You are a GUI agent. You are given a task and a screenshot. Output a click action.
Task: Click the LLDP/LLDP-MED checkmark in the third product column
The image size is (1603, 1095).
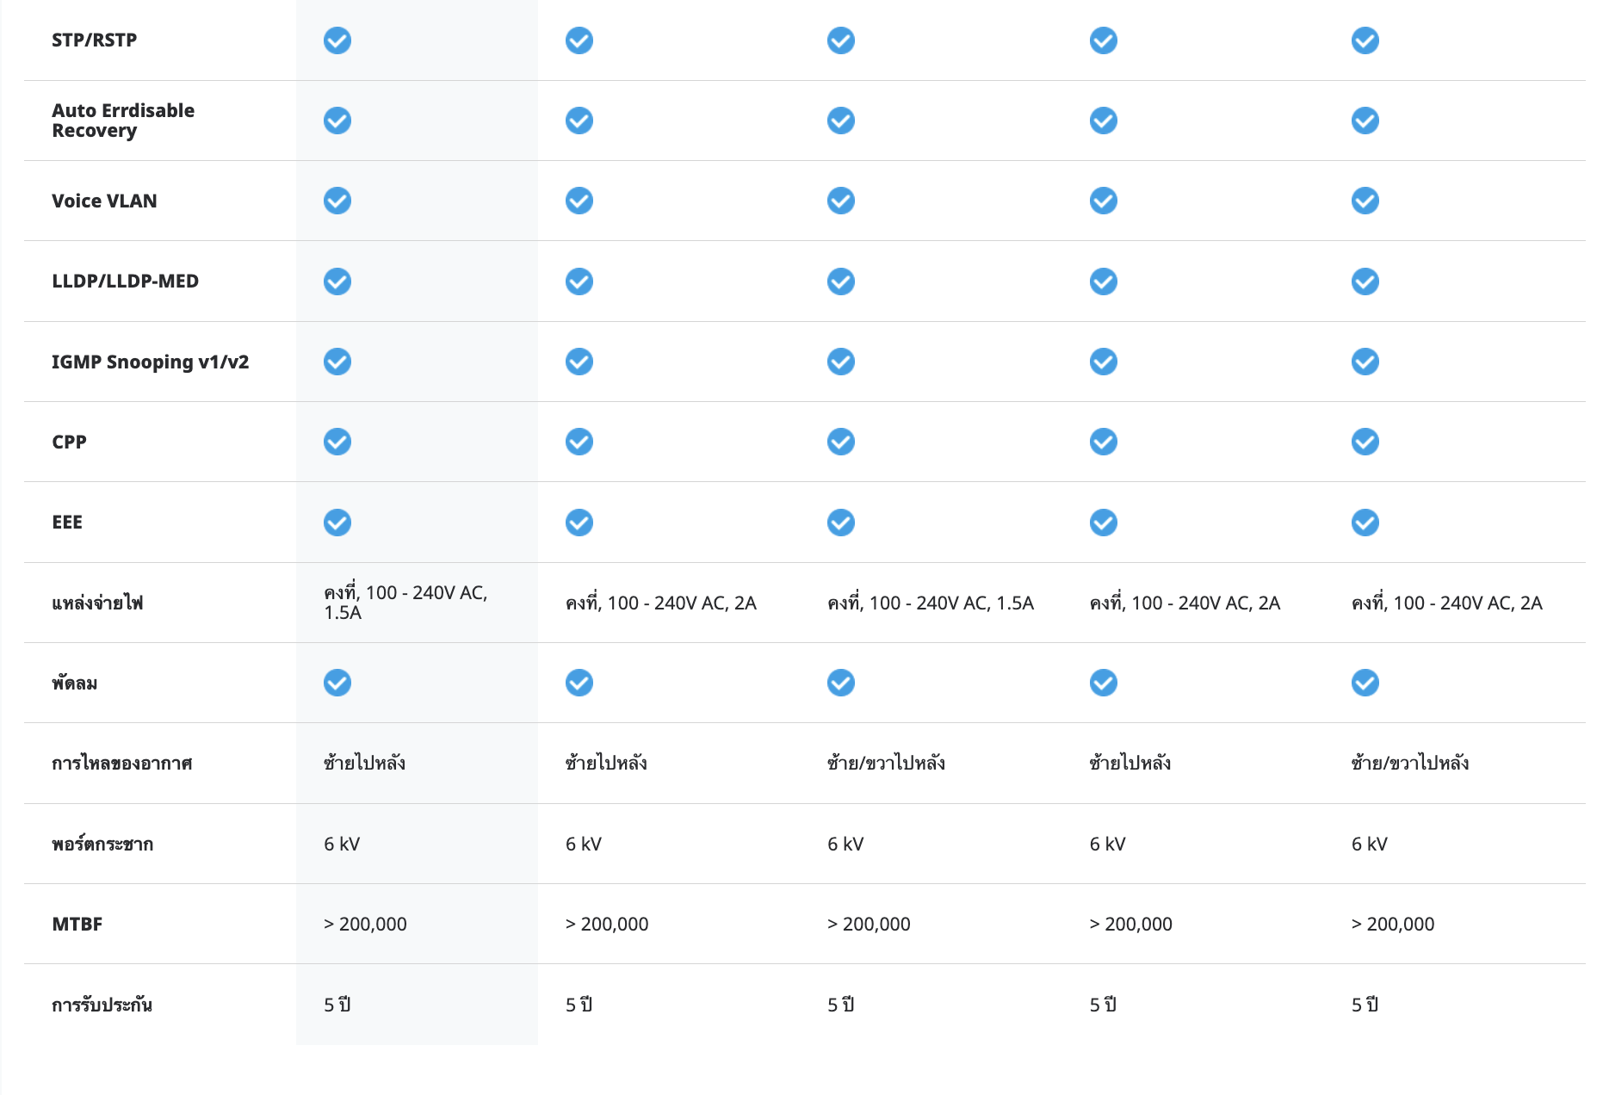840,281
